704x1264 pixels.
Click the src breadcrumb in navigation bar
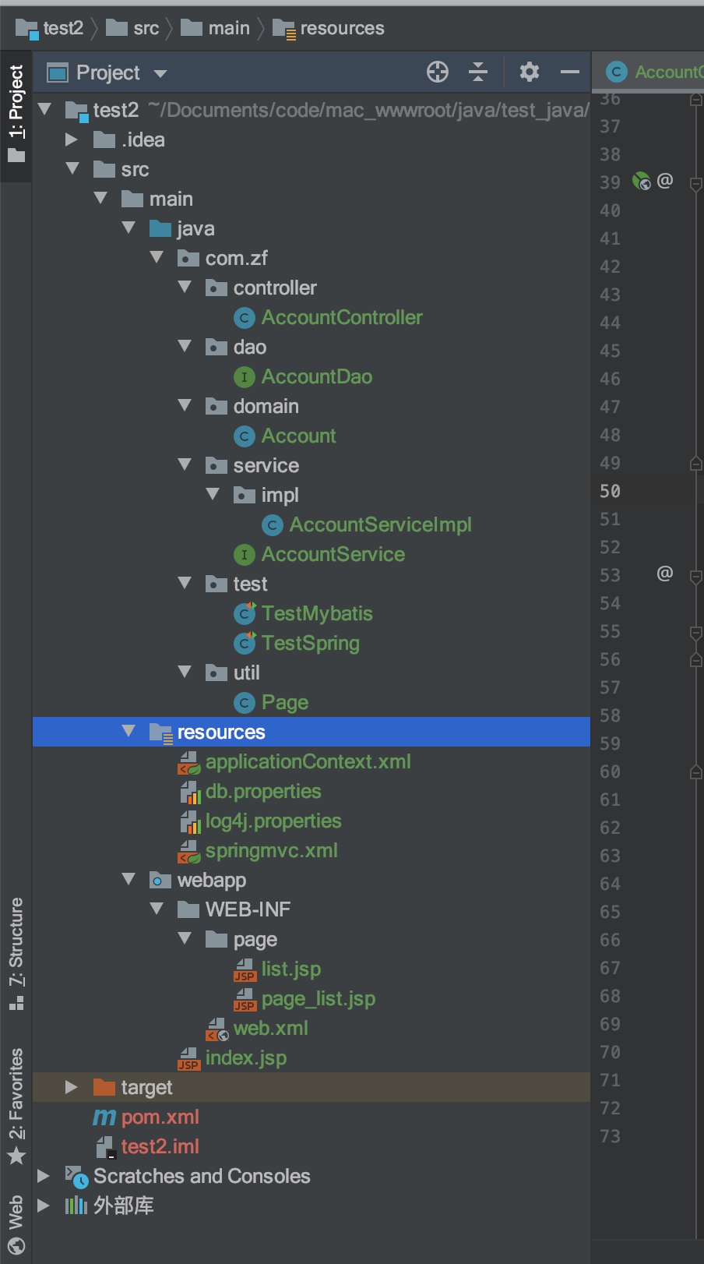(x=146, y=29)
